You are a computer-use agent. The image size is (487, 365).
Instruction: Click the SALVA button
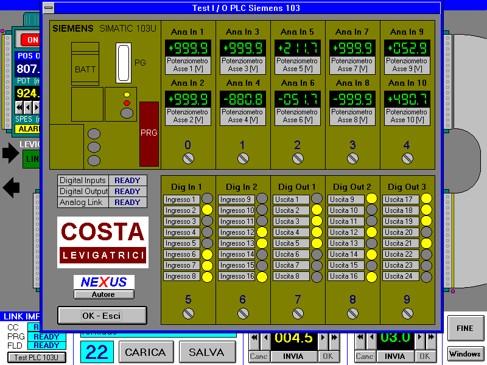point(207,352)
